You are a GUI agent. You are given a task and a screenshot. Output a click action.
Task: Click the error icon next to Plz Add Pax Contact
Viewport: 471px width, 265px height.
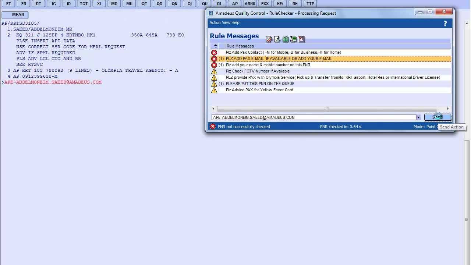tap(214, 53)
